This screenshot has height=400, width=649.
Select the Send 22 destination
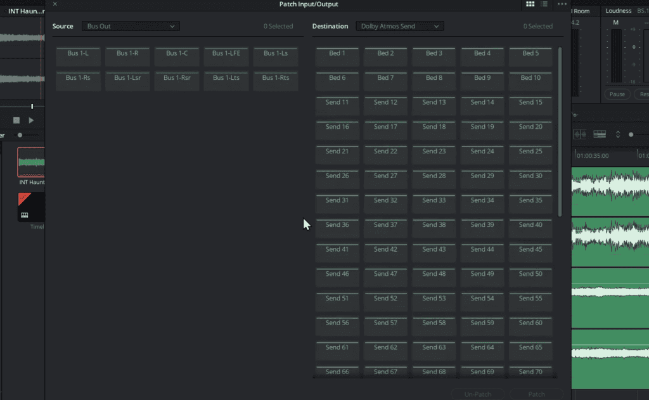tap(386, 155)
